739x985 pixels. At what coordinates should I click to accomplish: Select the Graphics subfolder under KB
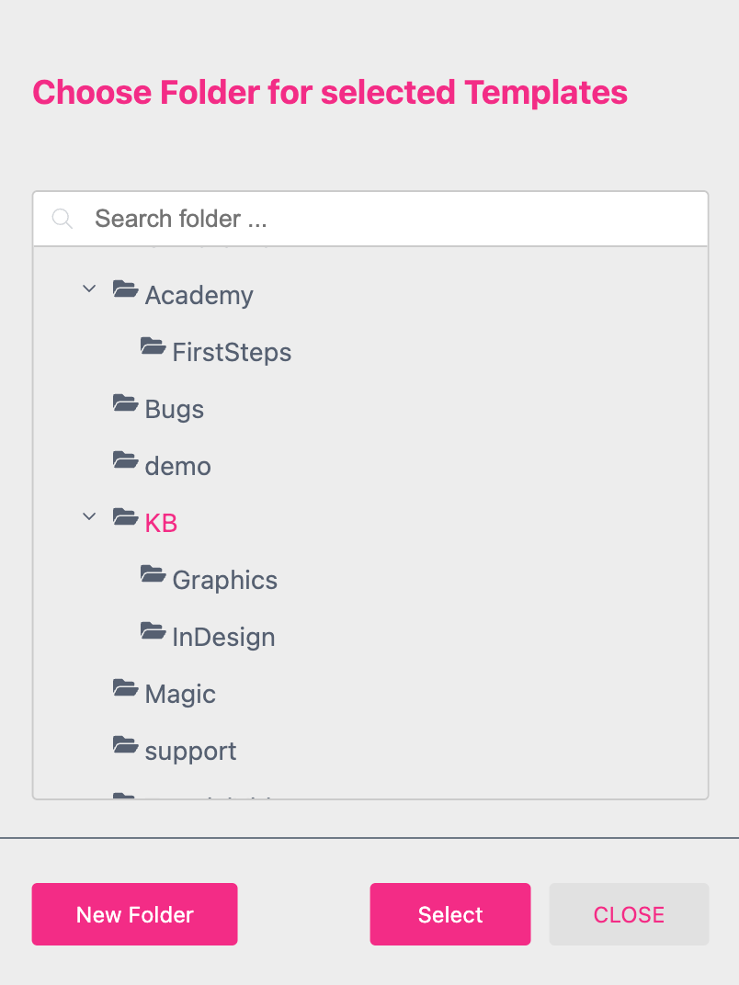224,580
